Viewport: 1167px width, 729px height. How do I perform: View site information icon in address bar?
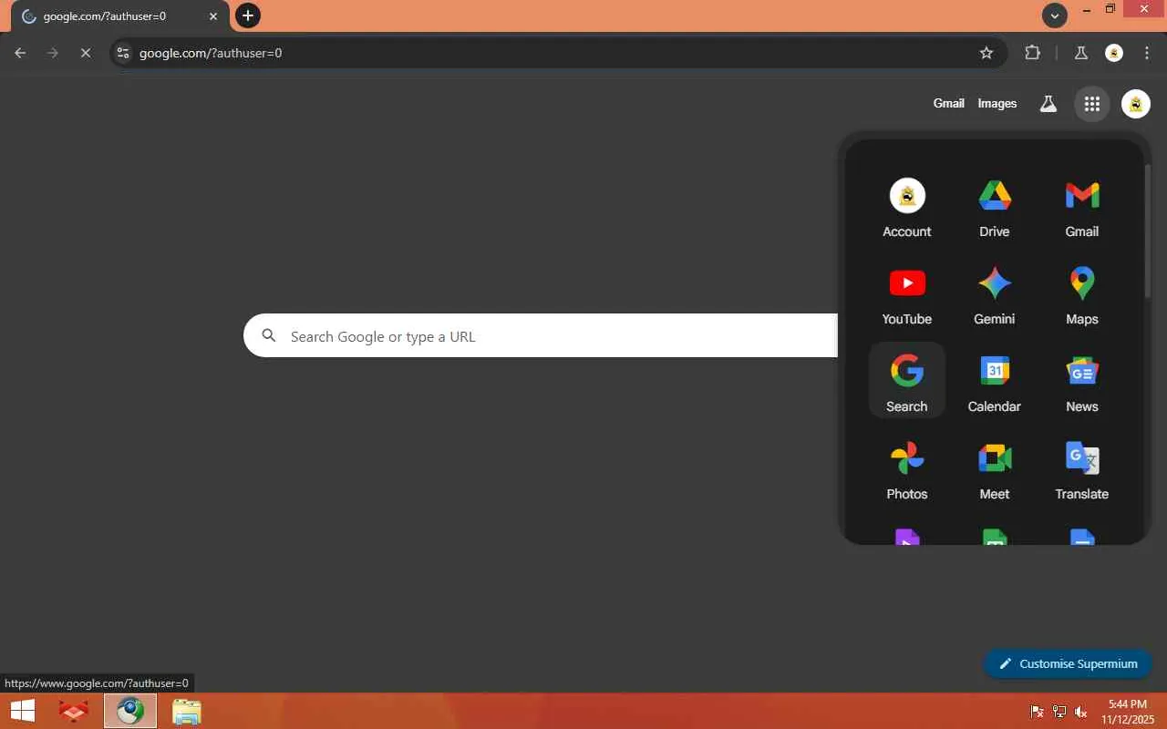[123, 53]
